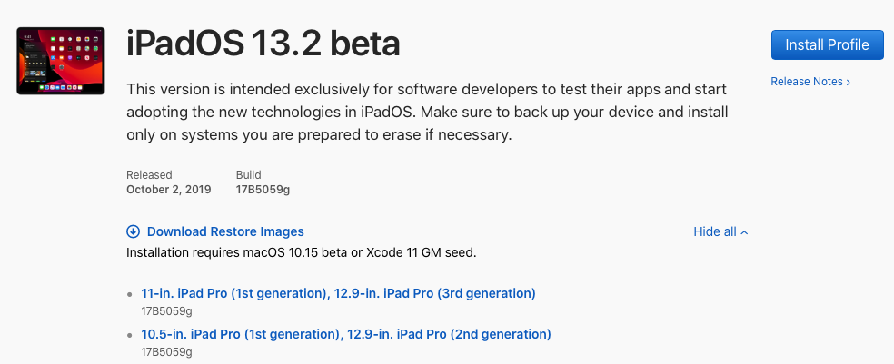This screenshot has height=364, width=894.
Task: Click the Install Profile button
Action: coord(827,45)
